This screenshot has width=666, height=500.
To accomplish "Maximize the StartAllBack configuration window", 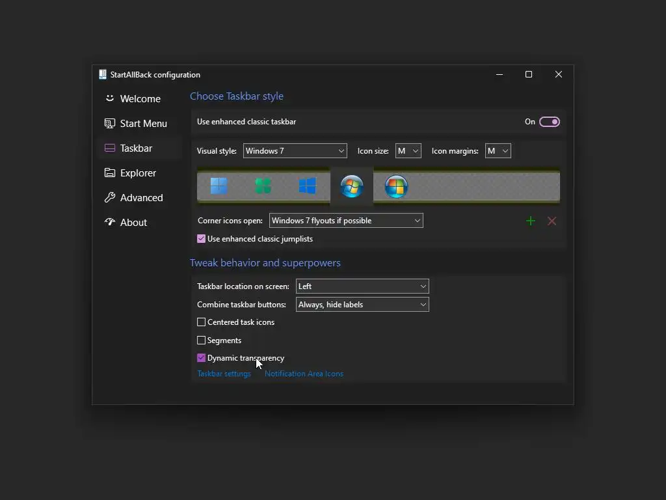I will pyautogui.click(x=529, y=74).
